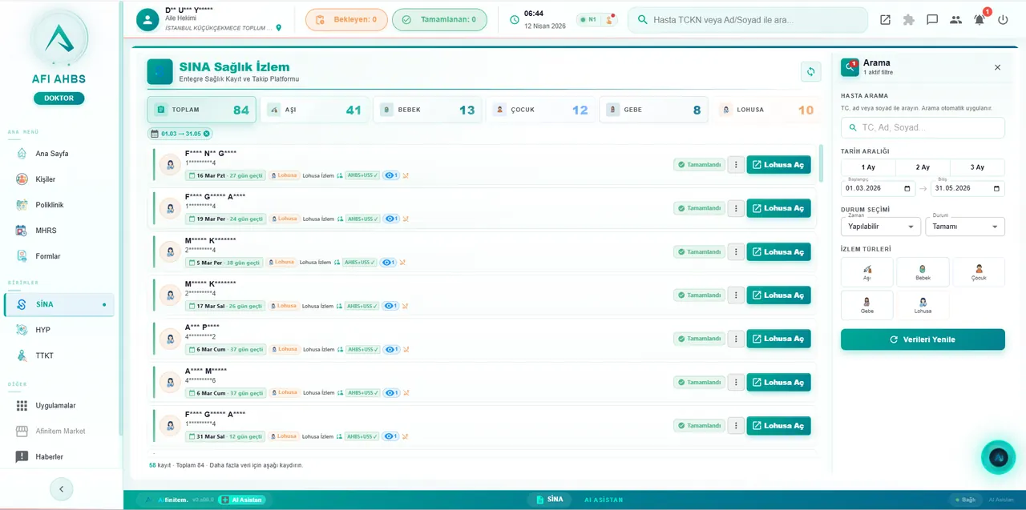The image size is (1026, 510).
Task: Open the chat messages icon
Action: click(x=932, y=20)
